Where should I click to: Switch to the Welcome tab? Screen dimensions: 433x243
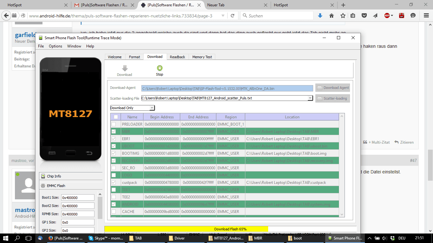point(115,57)
